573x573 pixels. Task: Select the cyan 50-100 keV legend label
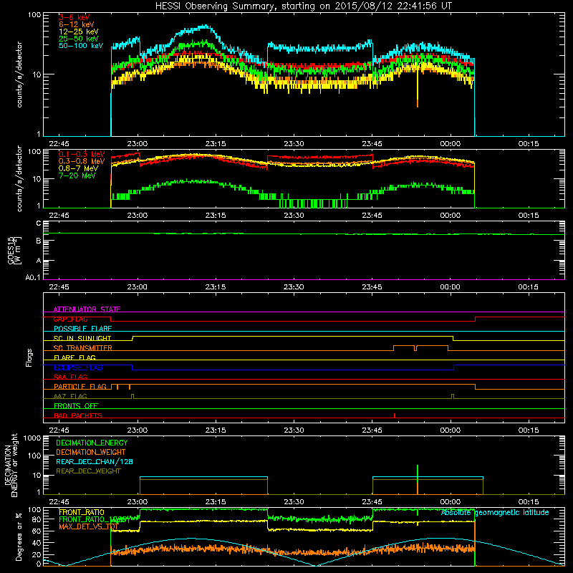(81, 46)
